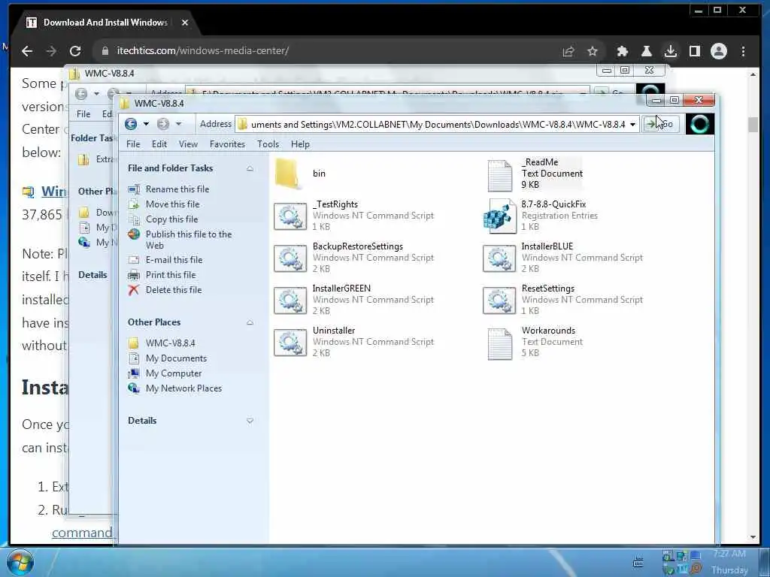
Task: Open the File menu in front window
Action: [133, 144]
